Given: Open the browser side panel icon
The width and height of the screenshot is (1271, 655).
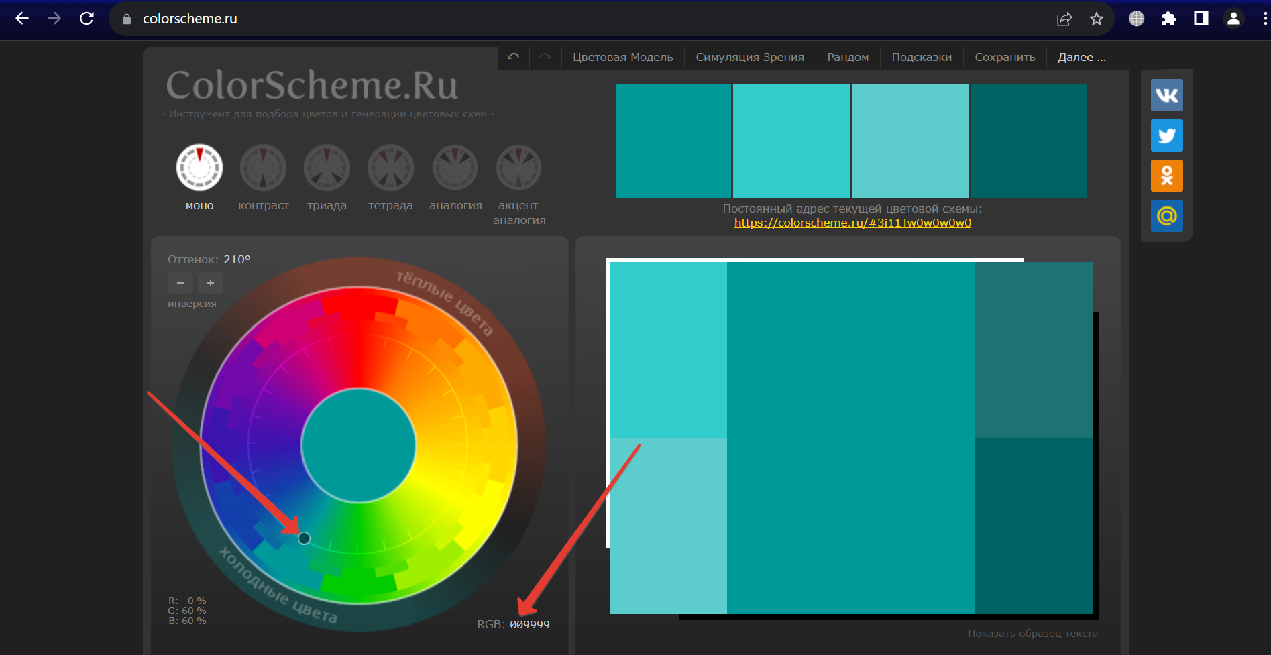Looking at the screenshot, I should [x=1201, y=19].
